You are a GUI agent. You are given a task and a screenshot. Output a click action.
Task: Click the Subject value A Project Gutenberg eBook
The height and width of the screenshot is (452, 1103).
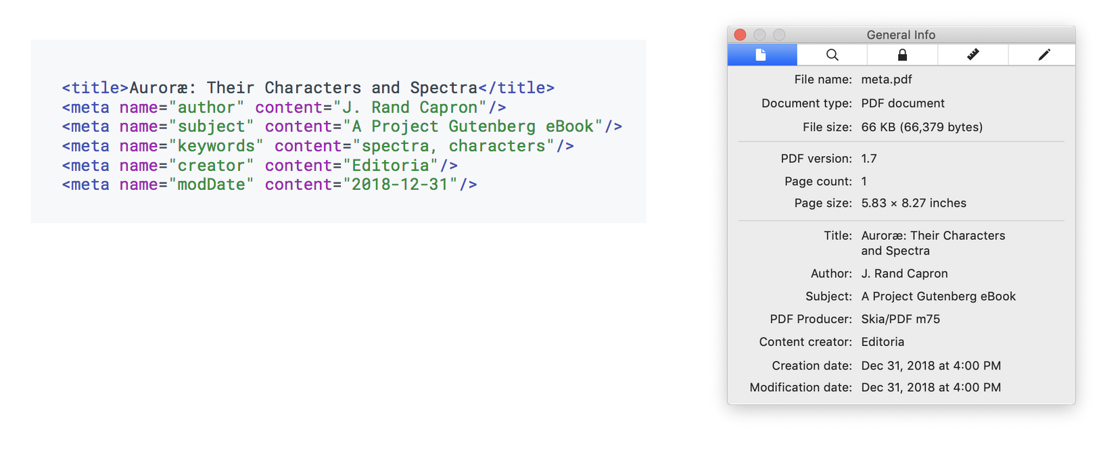point(938,297)
